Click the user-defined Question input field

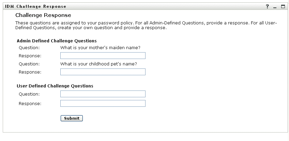[x=103, y=94]
